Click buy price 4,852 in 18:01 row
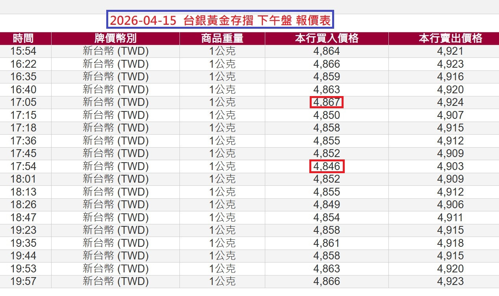Viewport: 499px width, 296px height. pyautogui.click(x=327, y=179)
